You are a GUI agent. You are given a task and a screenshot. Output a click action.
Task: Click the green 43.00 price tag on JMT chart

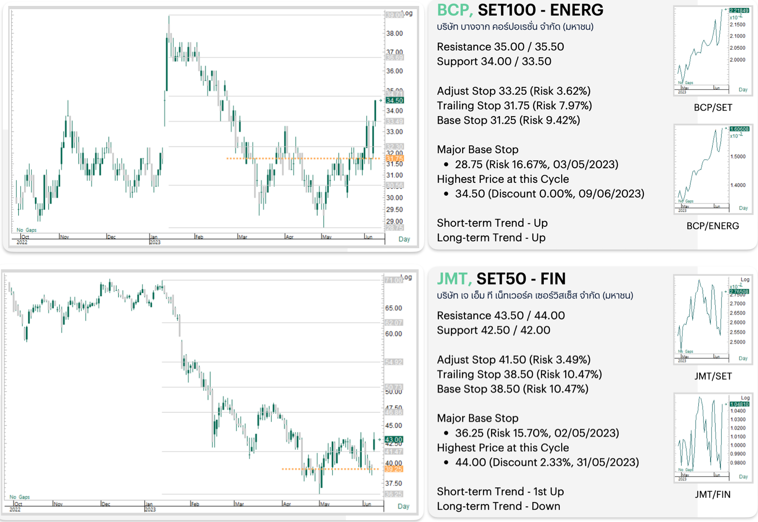(393, 440)
